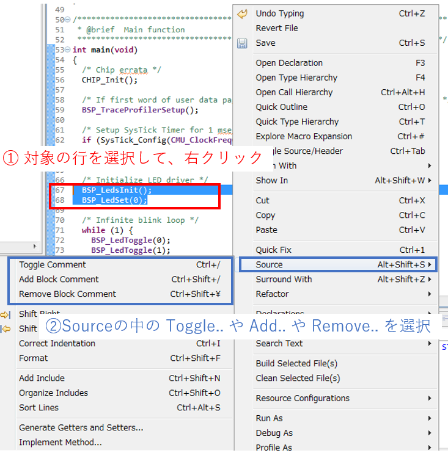Select Add Include
The image size is (448, 475).
pyautogui.click(x=120, y=378)
